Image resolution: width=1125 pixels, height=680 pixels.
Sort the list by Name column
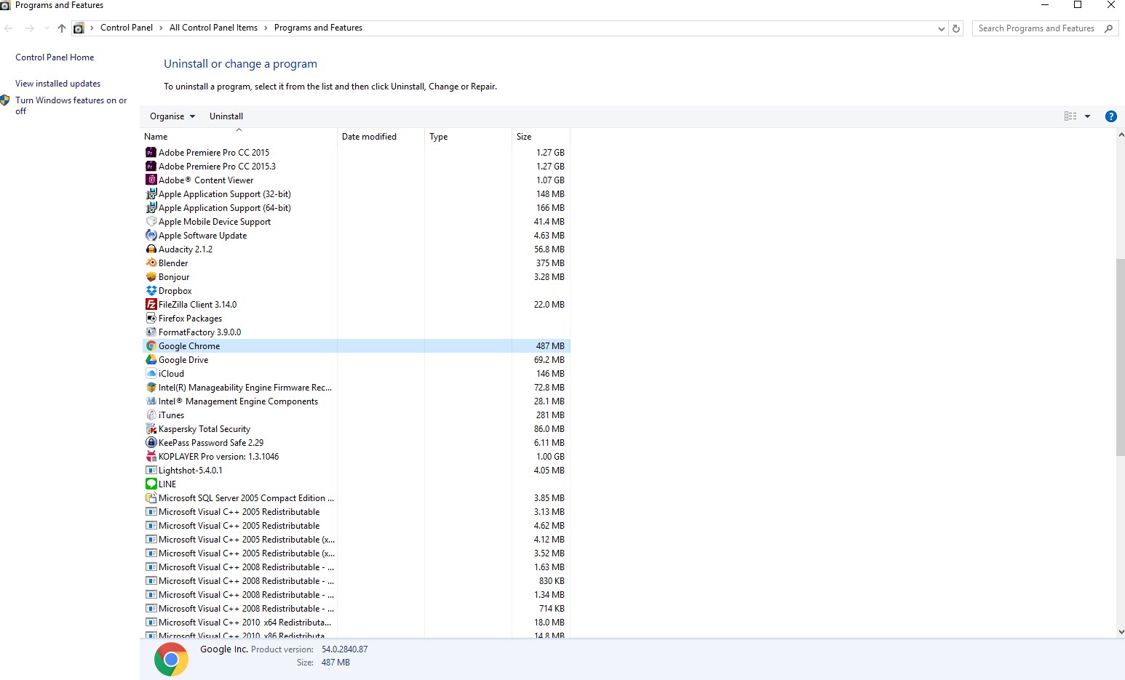[x=156, y=137]
